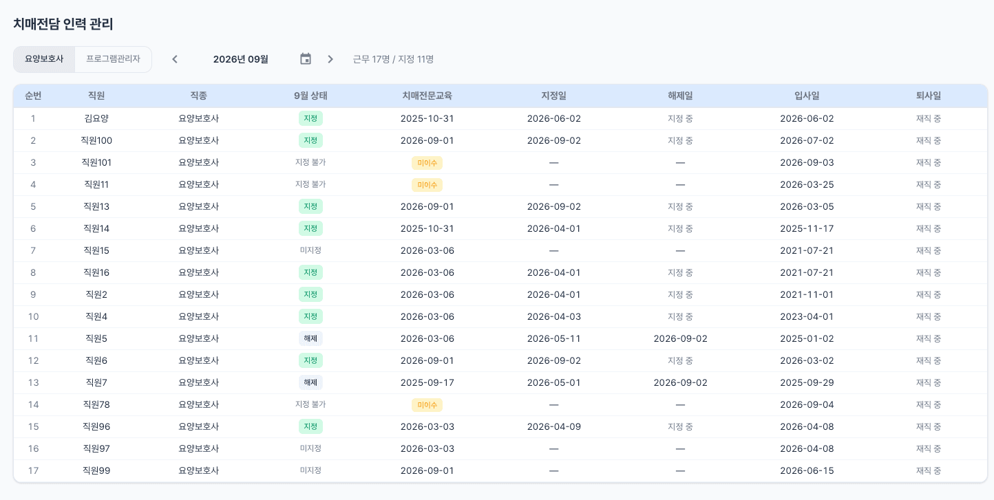Viewport: 994px width, 500px height.
Task: Select employee name 직원16
Action: [96, 272]
